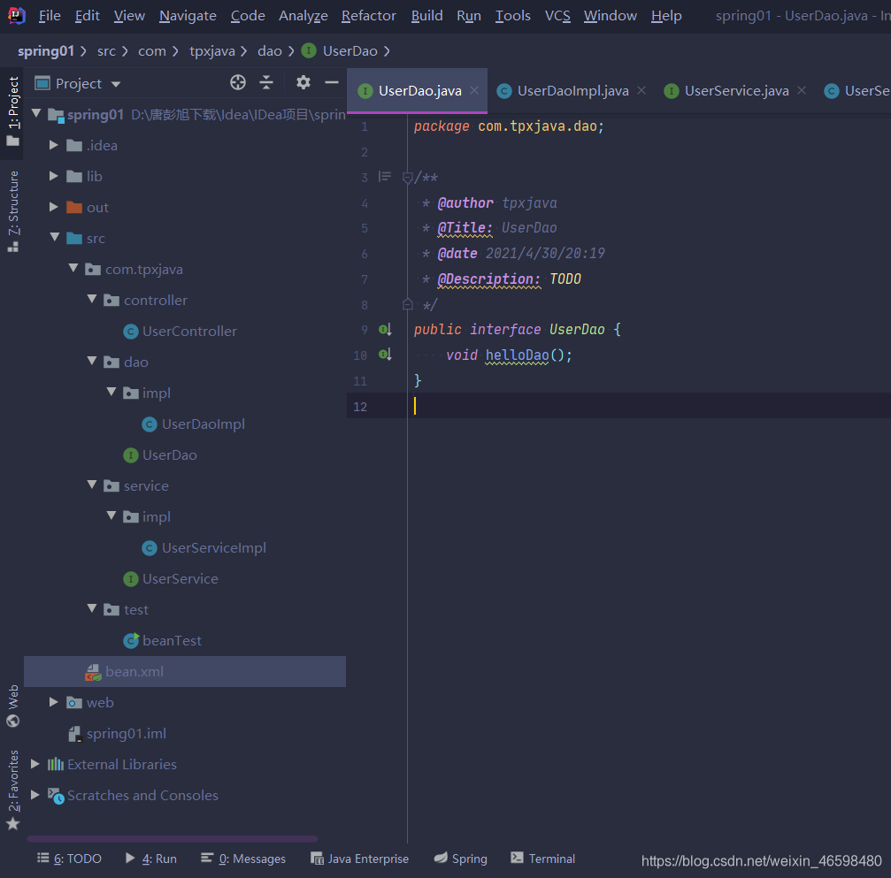The image size is (891, 878).
Task: Open the Navigate menu
Action: (x=188, y=16)
